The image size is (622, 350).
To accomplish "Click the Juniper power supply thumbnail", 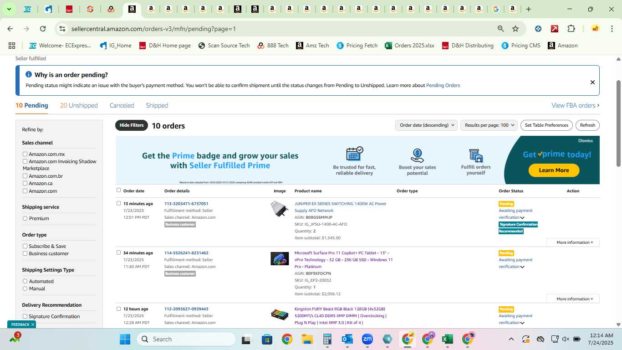I will coord(280,209).
